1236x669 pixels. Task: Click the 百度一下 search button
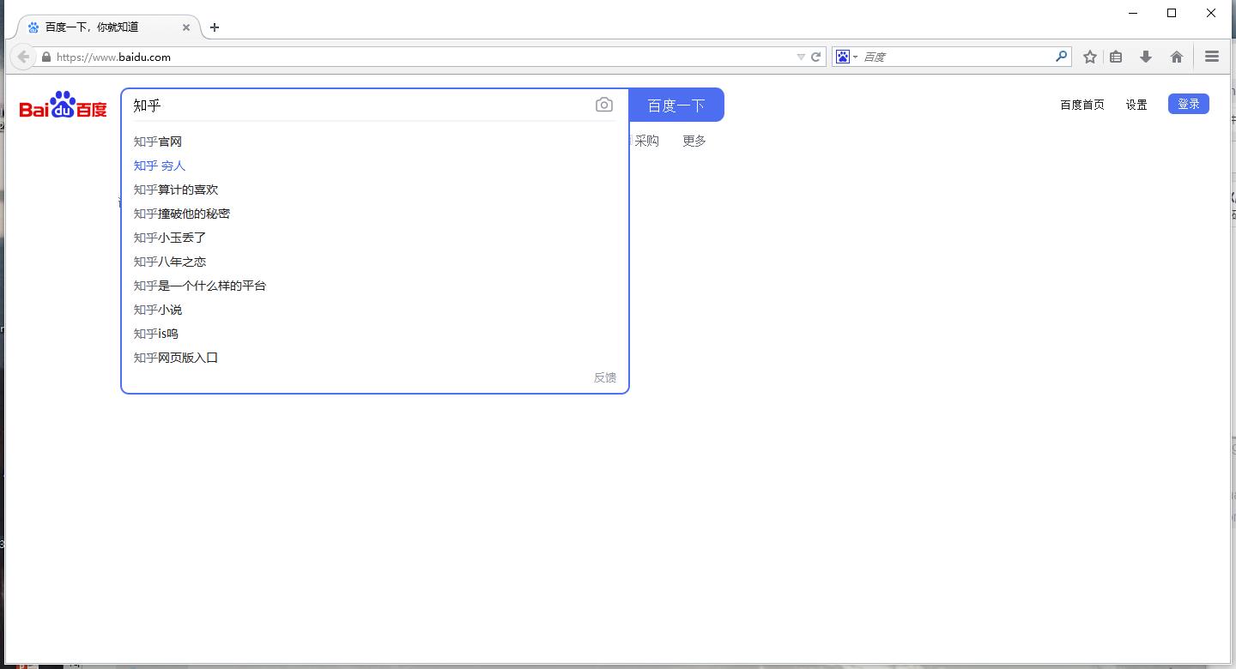coord(676,105)
